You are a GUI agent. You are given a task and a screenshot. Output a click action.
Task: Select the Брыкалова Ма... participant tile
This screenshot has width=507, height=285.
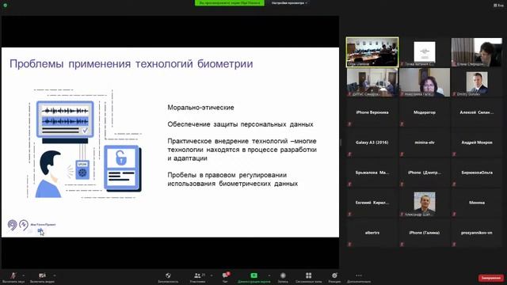click(372, 173)
